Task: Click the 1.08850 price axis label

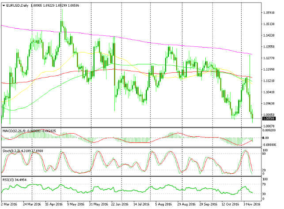Action: pos(269,115)
